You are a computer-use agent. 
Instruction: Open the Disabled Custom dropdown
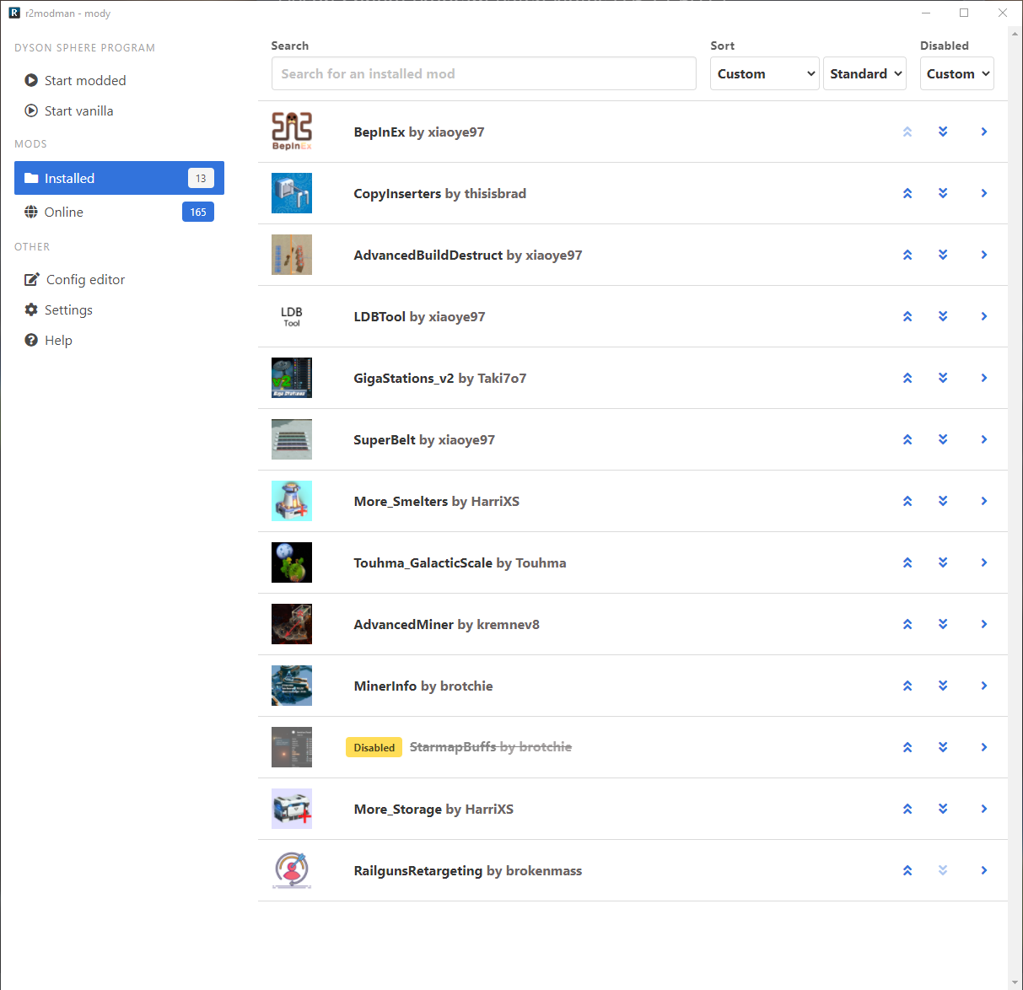coord(957,73)
